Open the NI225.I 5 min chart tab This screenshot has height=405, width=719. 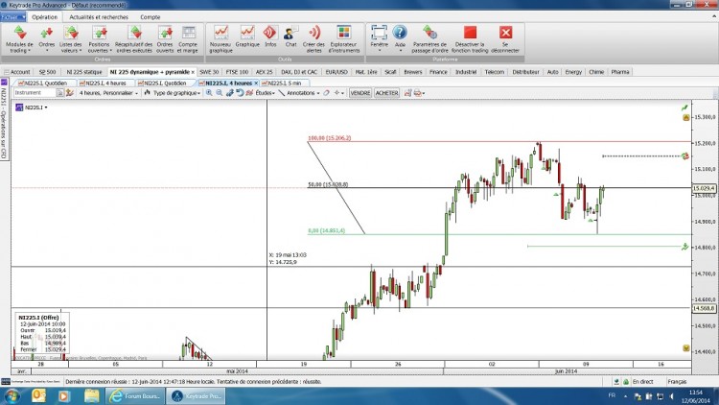point(285,83)
